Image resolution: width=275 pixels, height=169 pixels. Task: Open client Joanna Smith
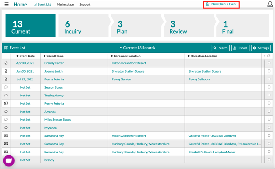[54, 71]
